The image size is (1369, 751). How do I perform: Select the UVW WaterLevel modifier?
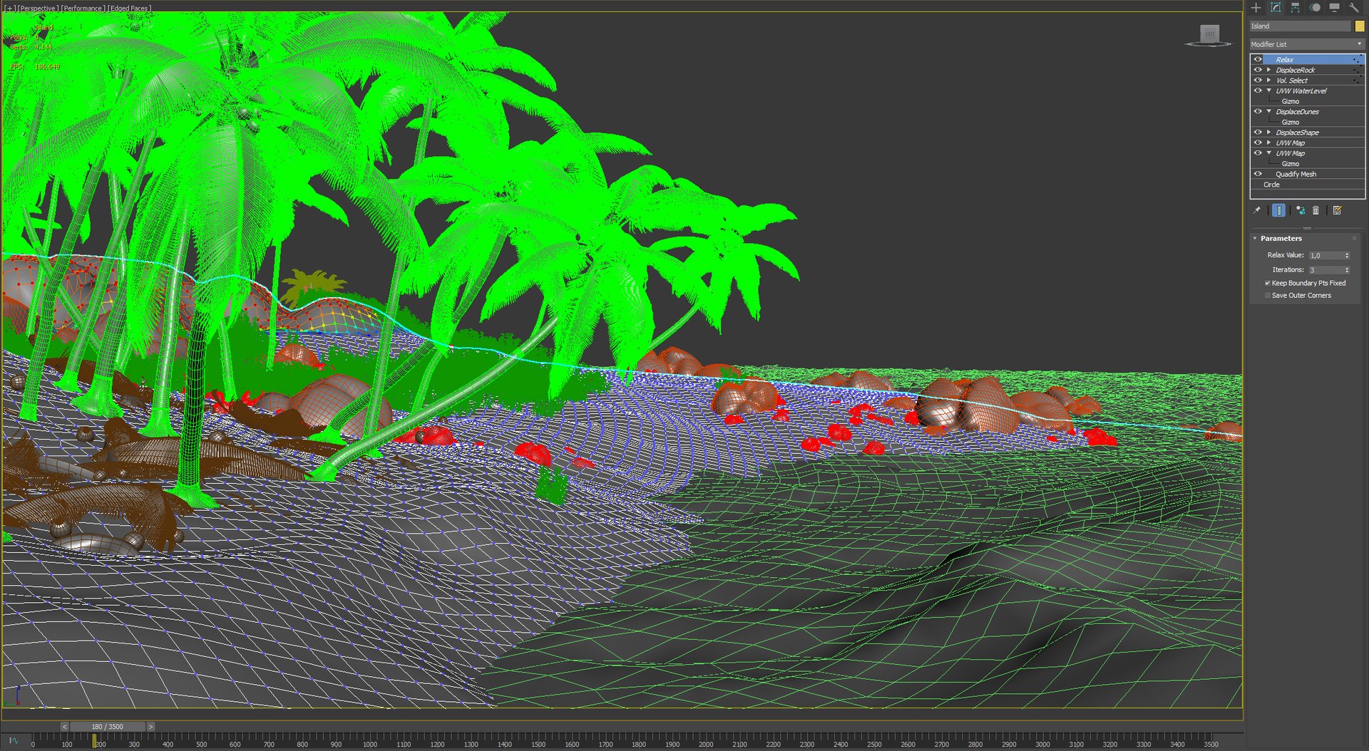click(1301, 91)
